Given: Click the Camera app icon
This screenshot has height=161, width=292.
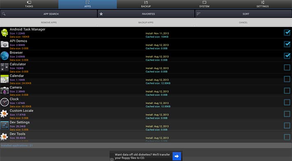Looking at the screenshot, I should tap(5, 91).
